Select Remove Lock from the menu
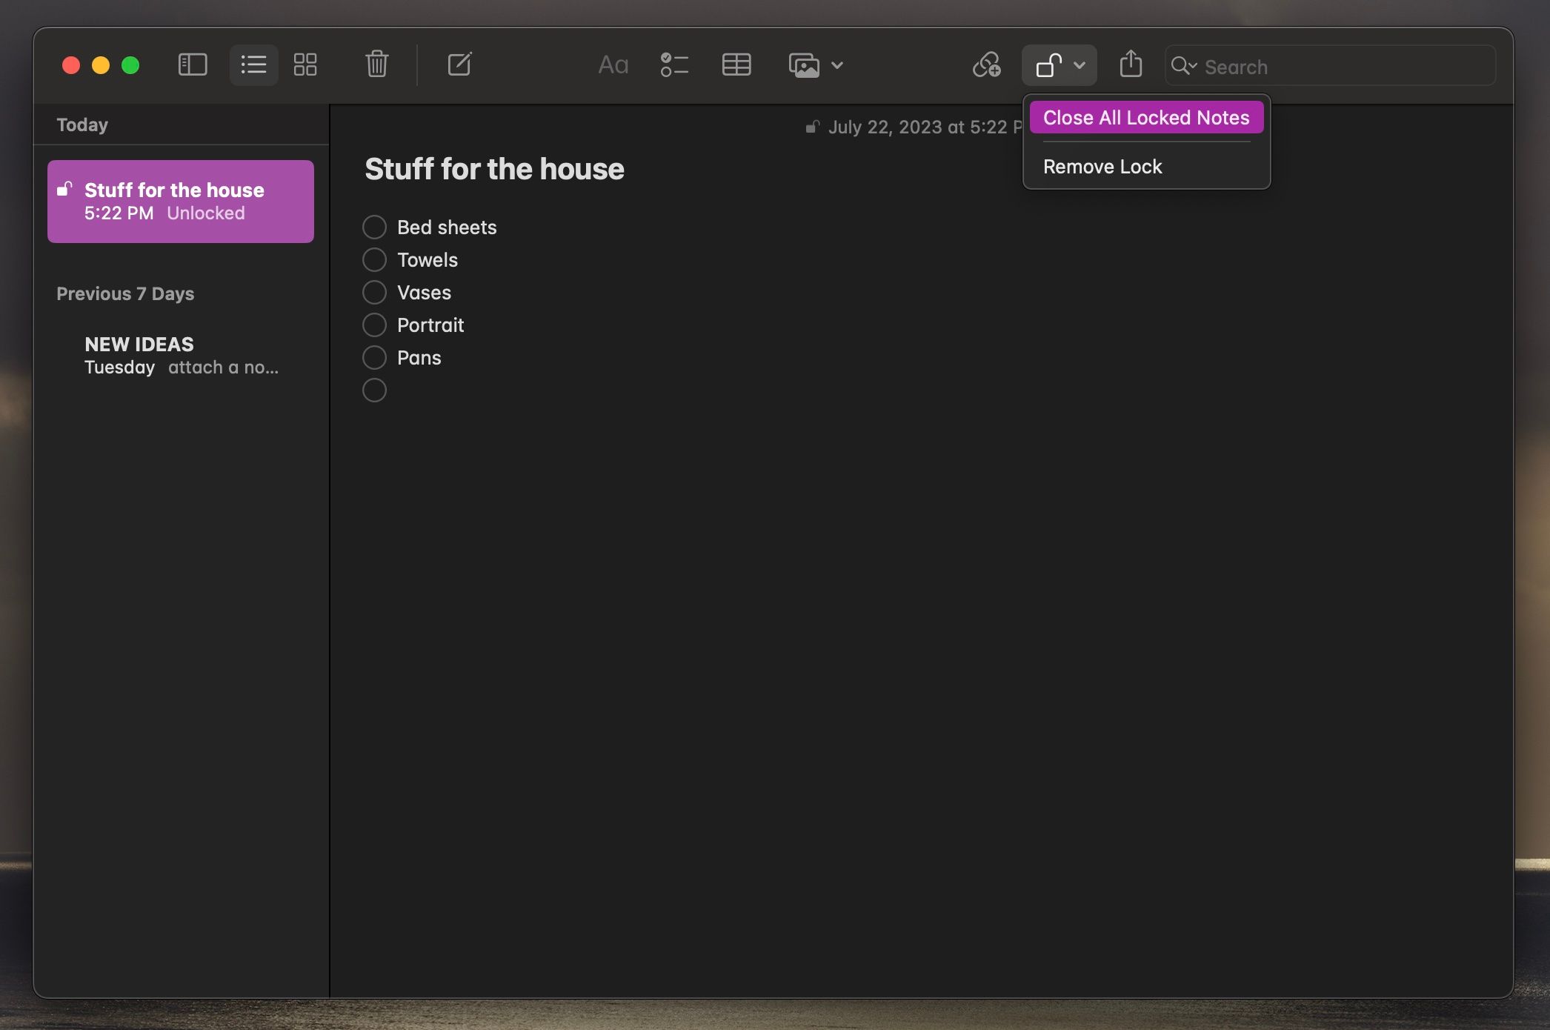Image resolution: width=1550 pixels, height=1030 pixels. point(1102,166)
